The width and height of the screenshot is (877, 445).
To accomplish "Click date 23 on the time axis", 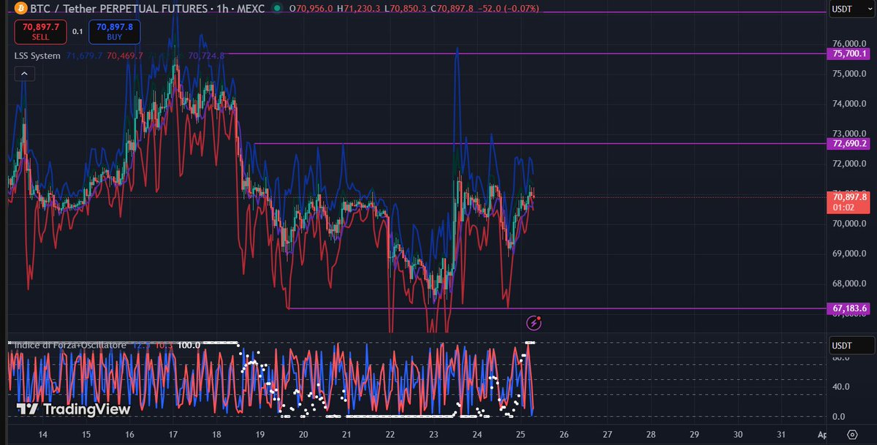I will click(434, 434).
